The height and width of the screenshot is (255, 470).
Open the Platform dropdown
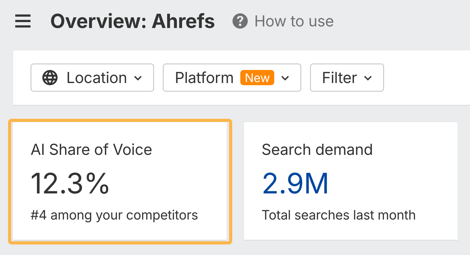[x=232, y=78]
